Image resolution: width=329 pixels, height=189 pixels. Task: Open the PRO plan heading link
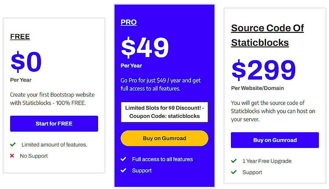click(x=128, y=22)
